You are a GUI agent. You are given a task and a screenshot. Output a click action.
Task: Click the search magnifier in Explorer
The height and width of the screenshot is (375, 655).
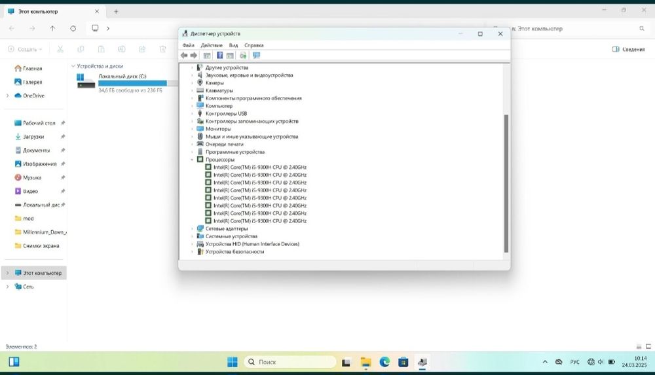pyautogui.click(x=642, y=28)
